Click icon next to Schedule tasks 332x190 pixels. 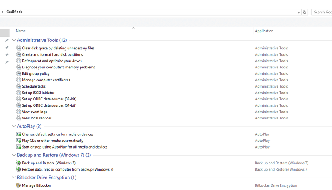click(19, 86)
